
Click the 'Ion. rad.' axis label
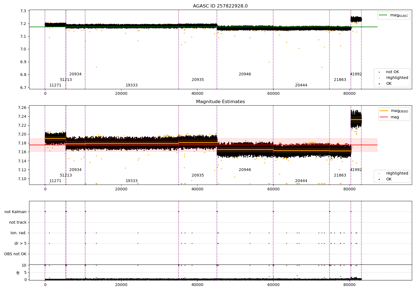[x=19, y=233]
